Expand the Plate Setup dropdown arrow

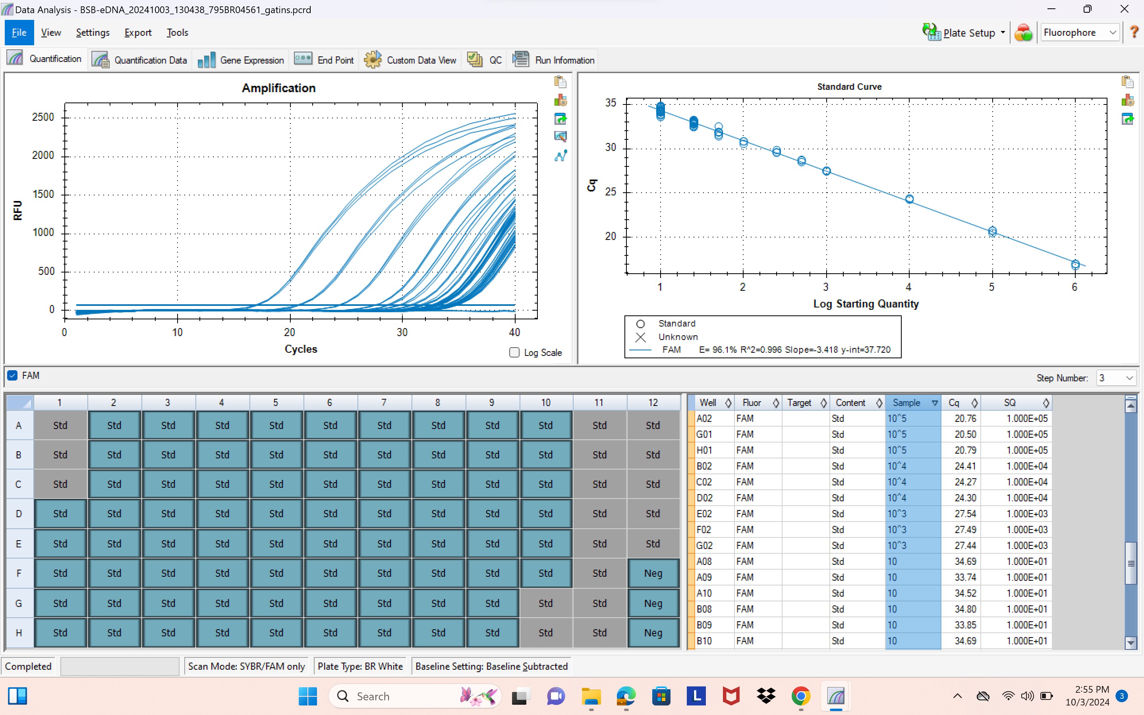tap(1003, 33)
